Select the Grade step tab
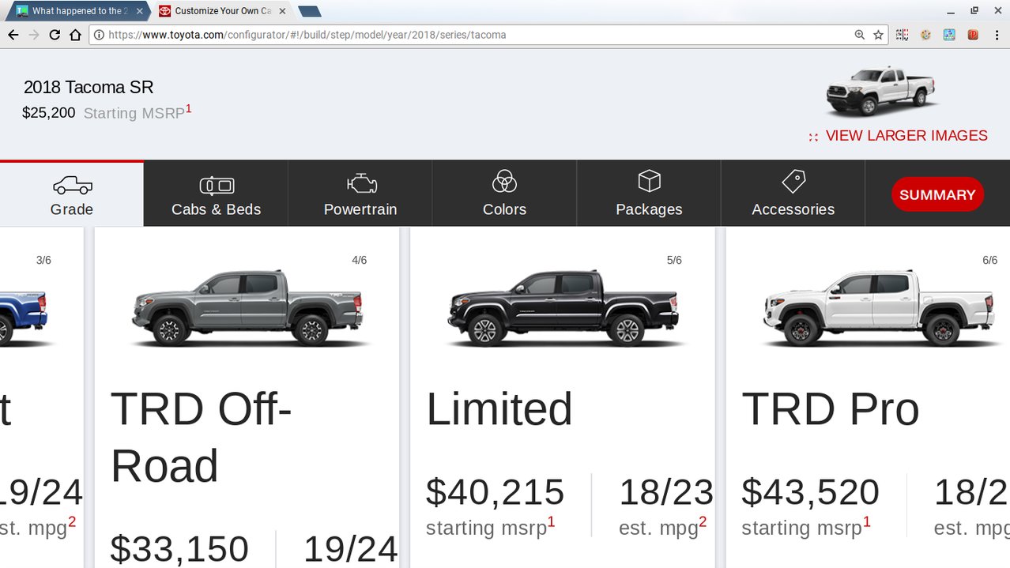The height and width of the screenshot is (568, 1010). pos(72,194)
